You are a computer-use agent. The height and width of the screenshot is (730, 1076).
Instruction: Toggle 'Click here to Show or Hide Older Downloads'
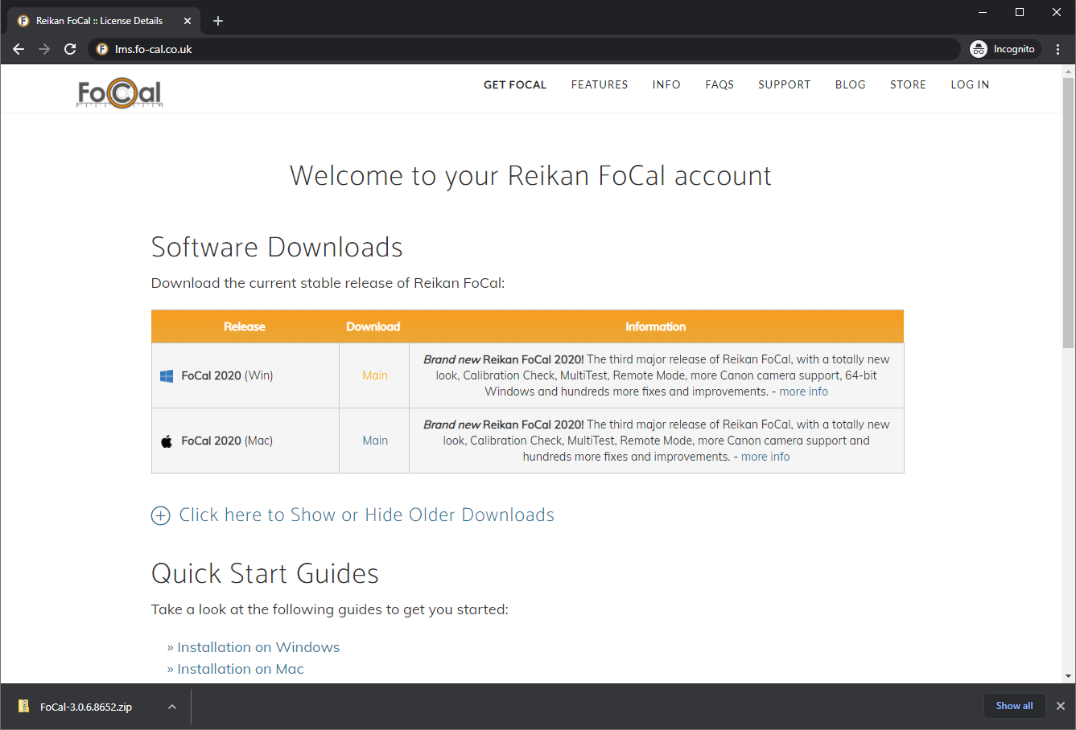tap(367, 515)
